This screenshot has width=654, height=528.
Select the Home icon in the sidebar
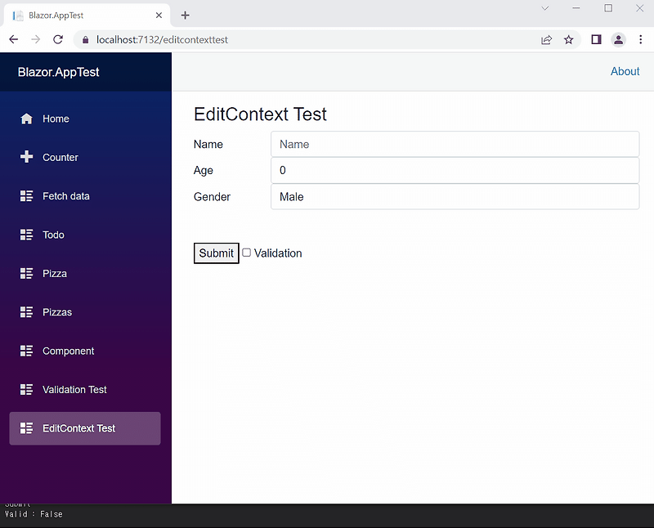[x=28, y=119]
